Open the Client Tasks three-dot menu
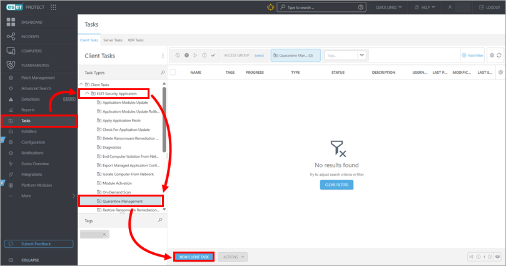 click(x=163, y=56)
